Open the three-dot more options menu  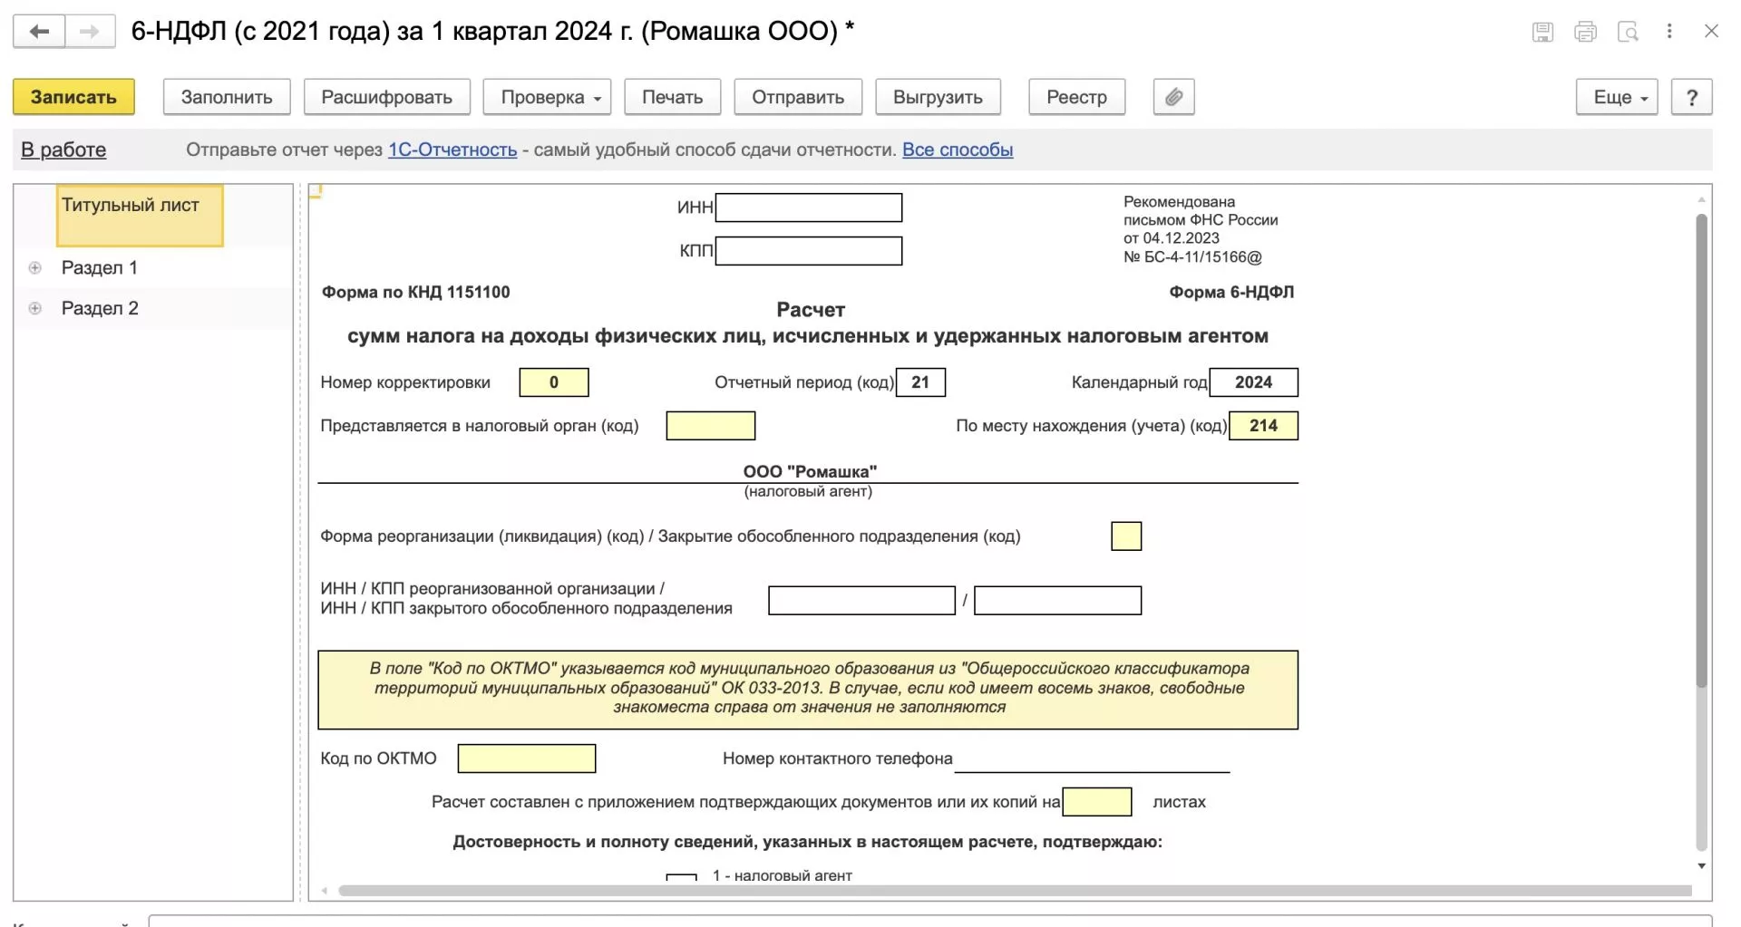tap(1669, 31)
